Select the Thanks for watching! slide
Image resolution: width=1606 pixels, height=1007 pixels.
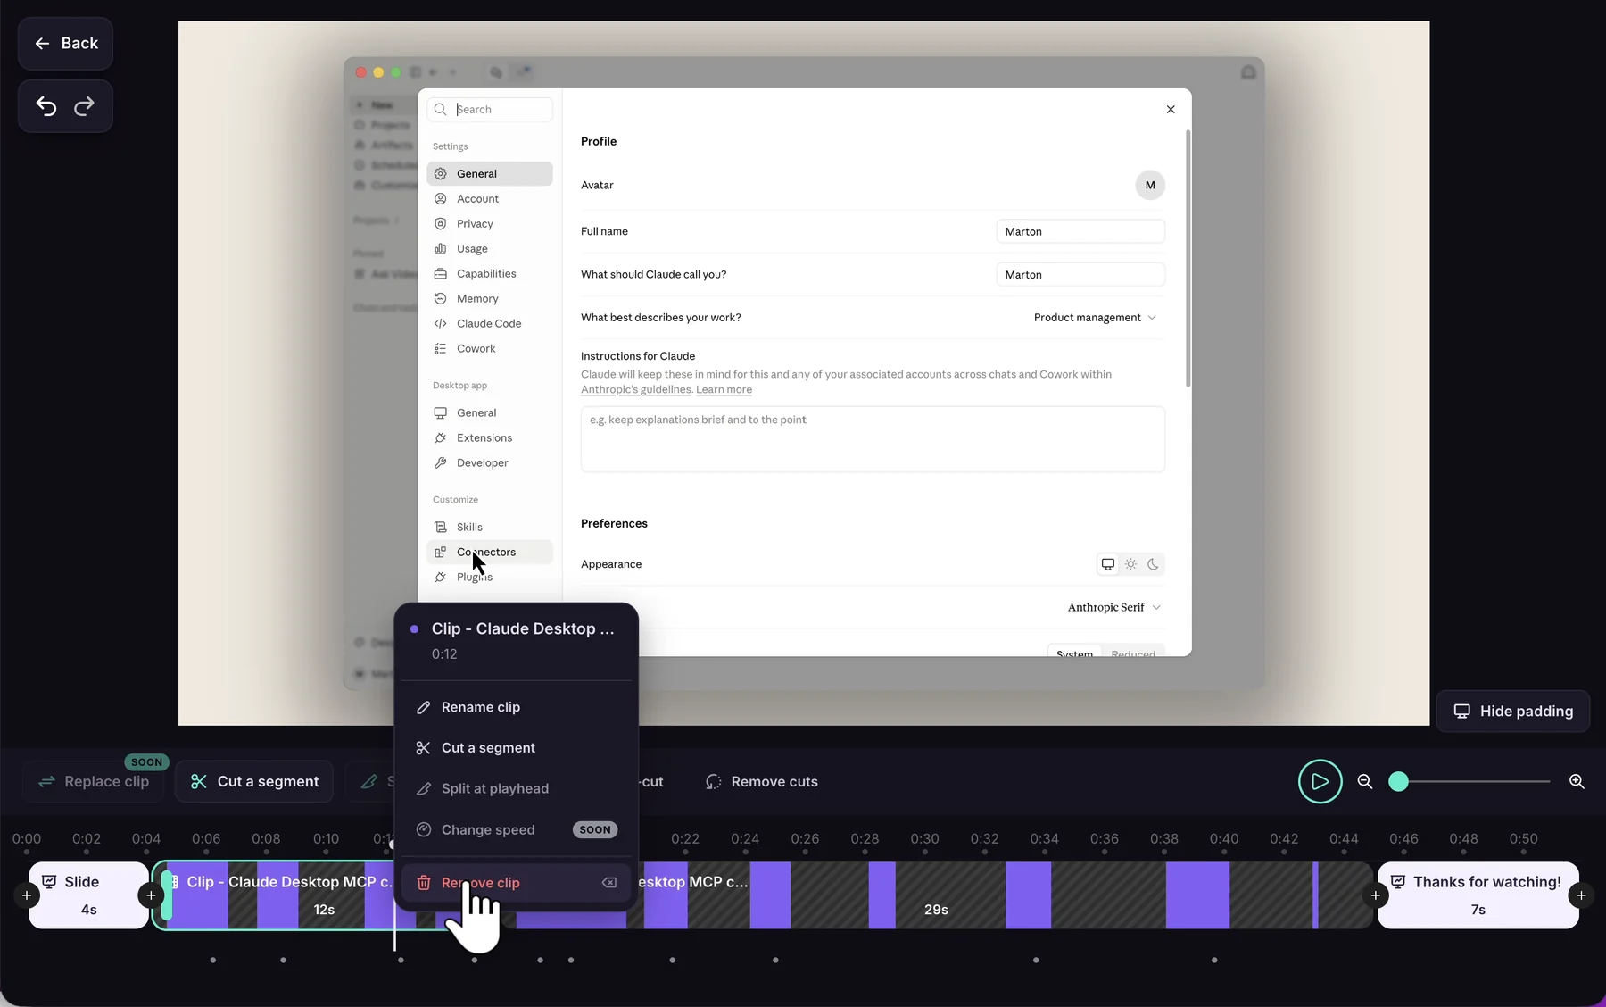(1478, 895)
